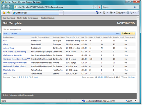The width and height of the screenshot is (142, 105).
Task: Open the Database Lookups menu item
Action: 47,18
